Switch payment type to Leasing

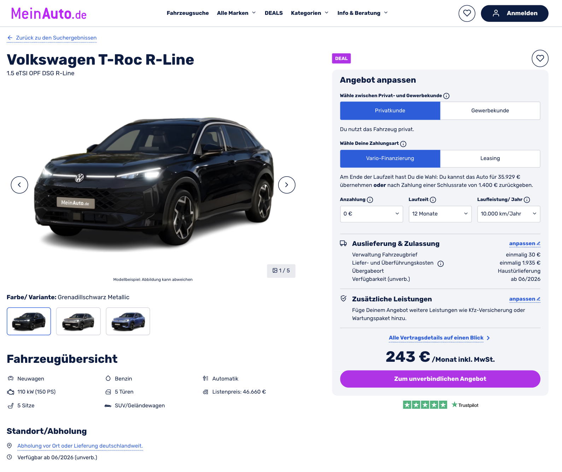490,158
